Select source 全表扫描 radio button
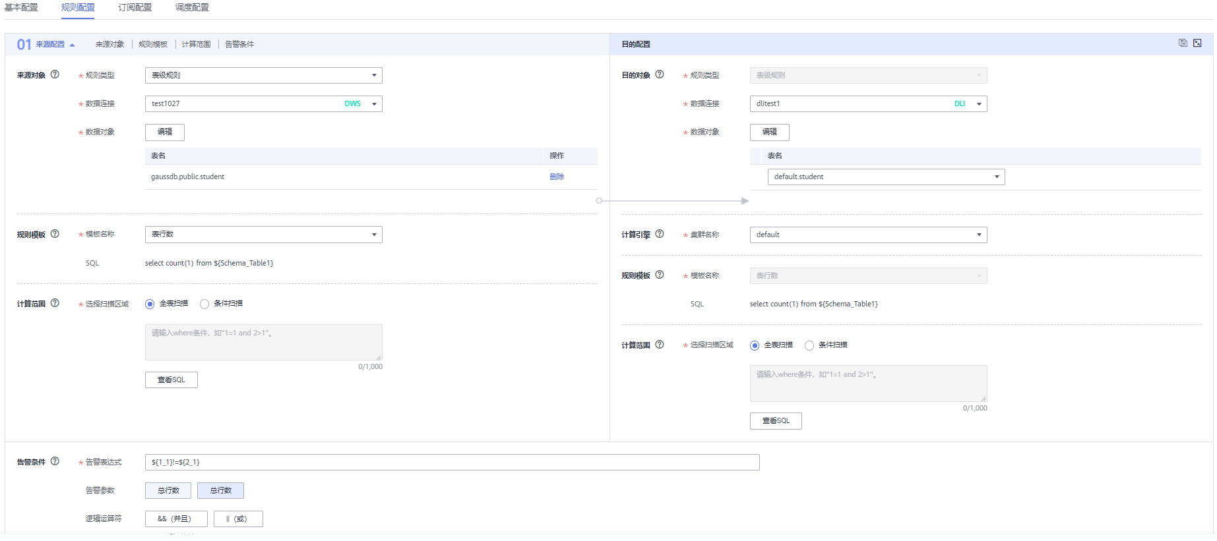The image size is (1217, 541). (x=150, y=304)
